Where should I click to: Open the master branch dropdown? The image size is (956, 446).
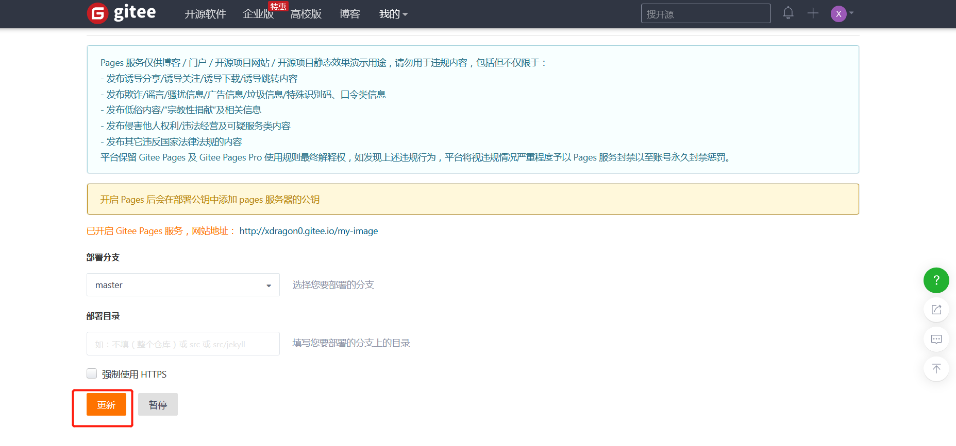[183, 285]
